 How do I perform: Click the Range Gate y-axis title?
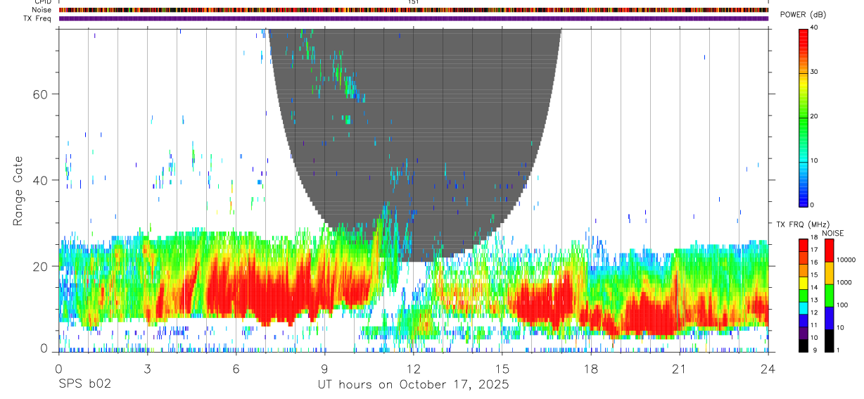18,191
